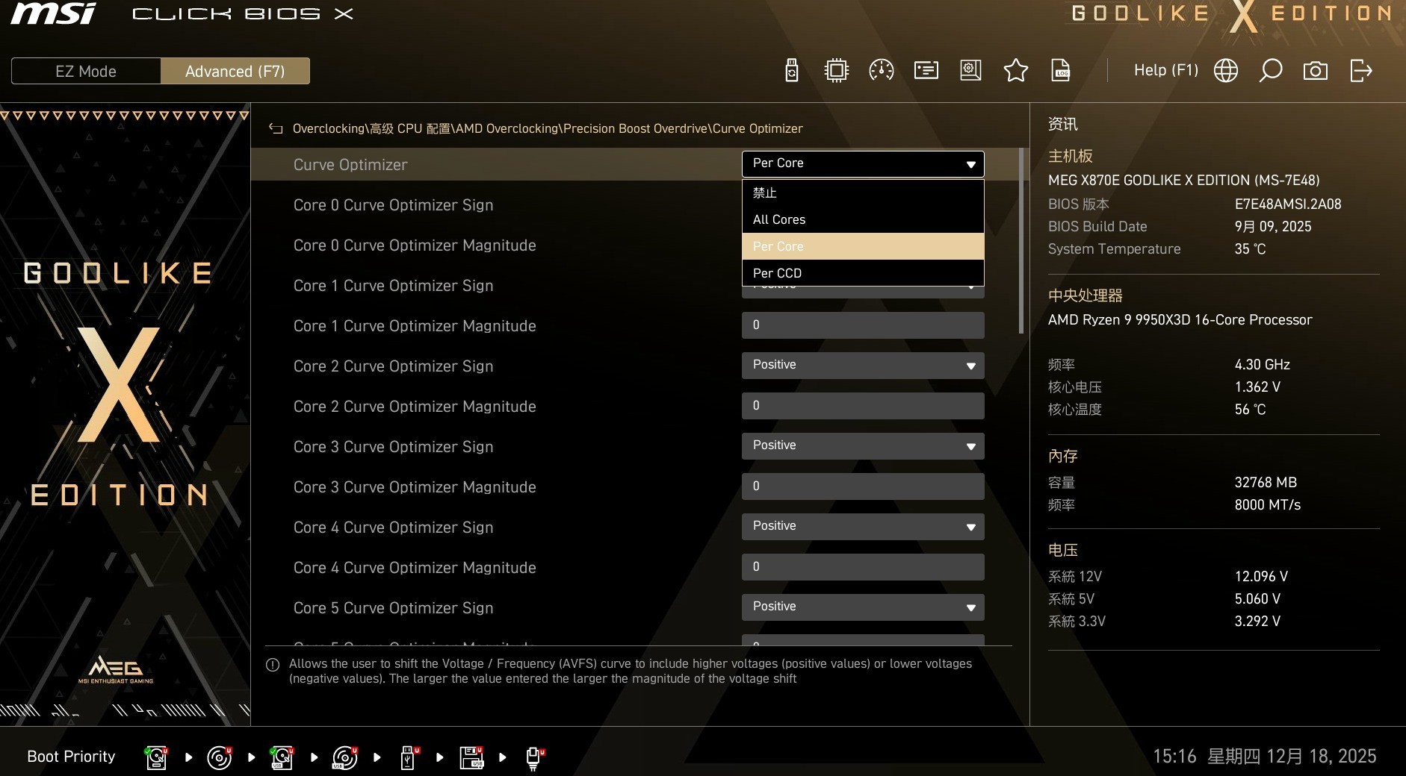This screenshot has width=1406, height=776.
Task: Switch to Advanced (F7) mode
Action: coord(235,72)
